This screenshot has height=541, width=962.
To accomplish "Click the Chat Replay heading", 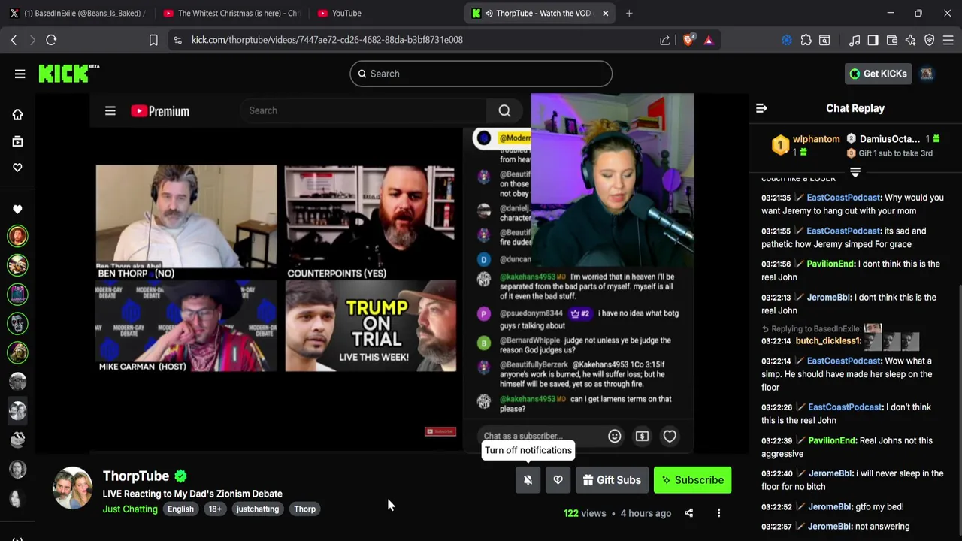I will pyautogui.click(x=855, y=108).
